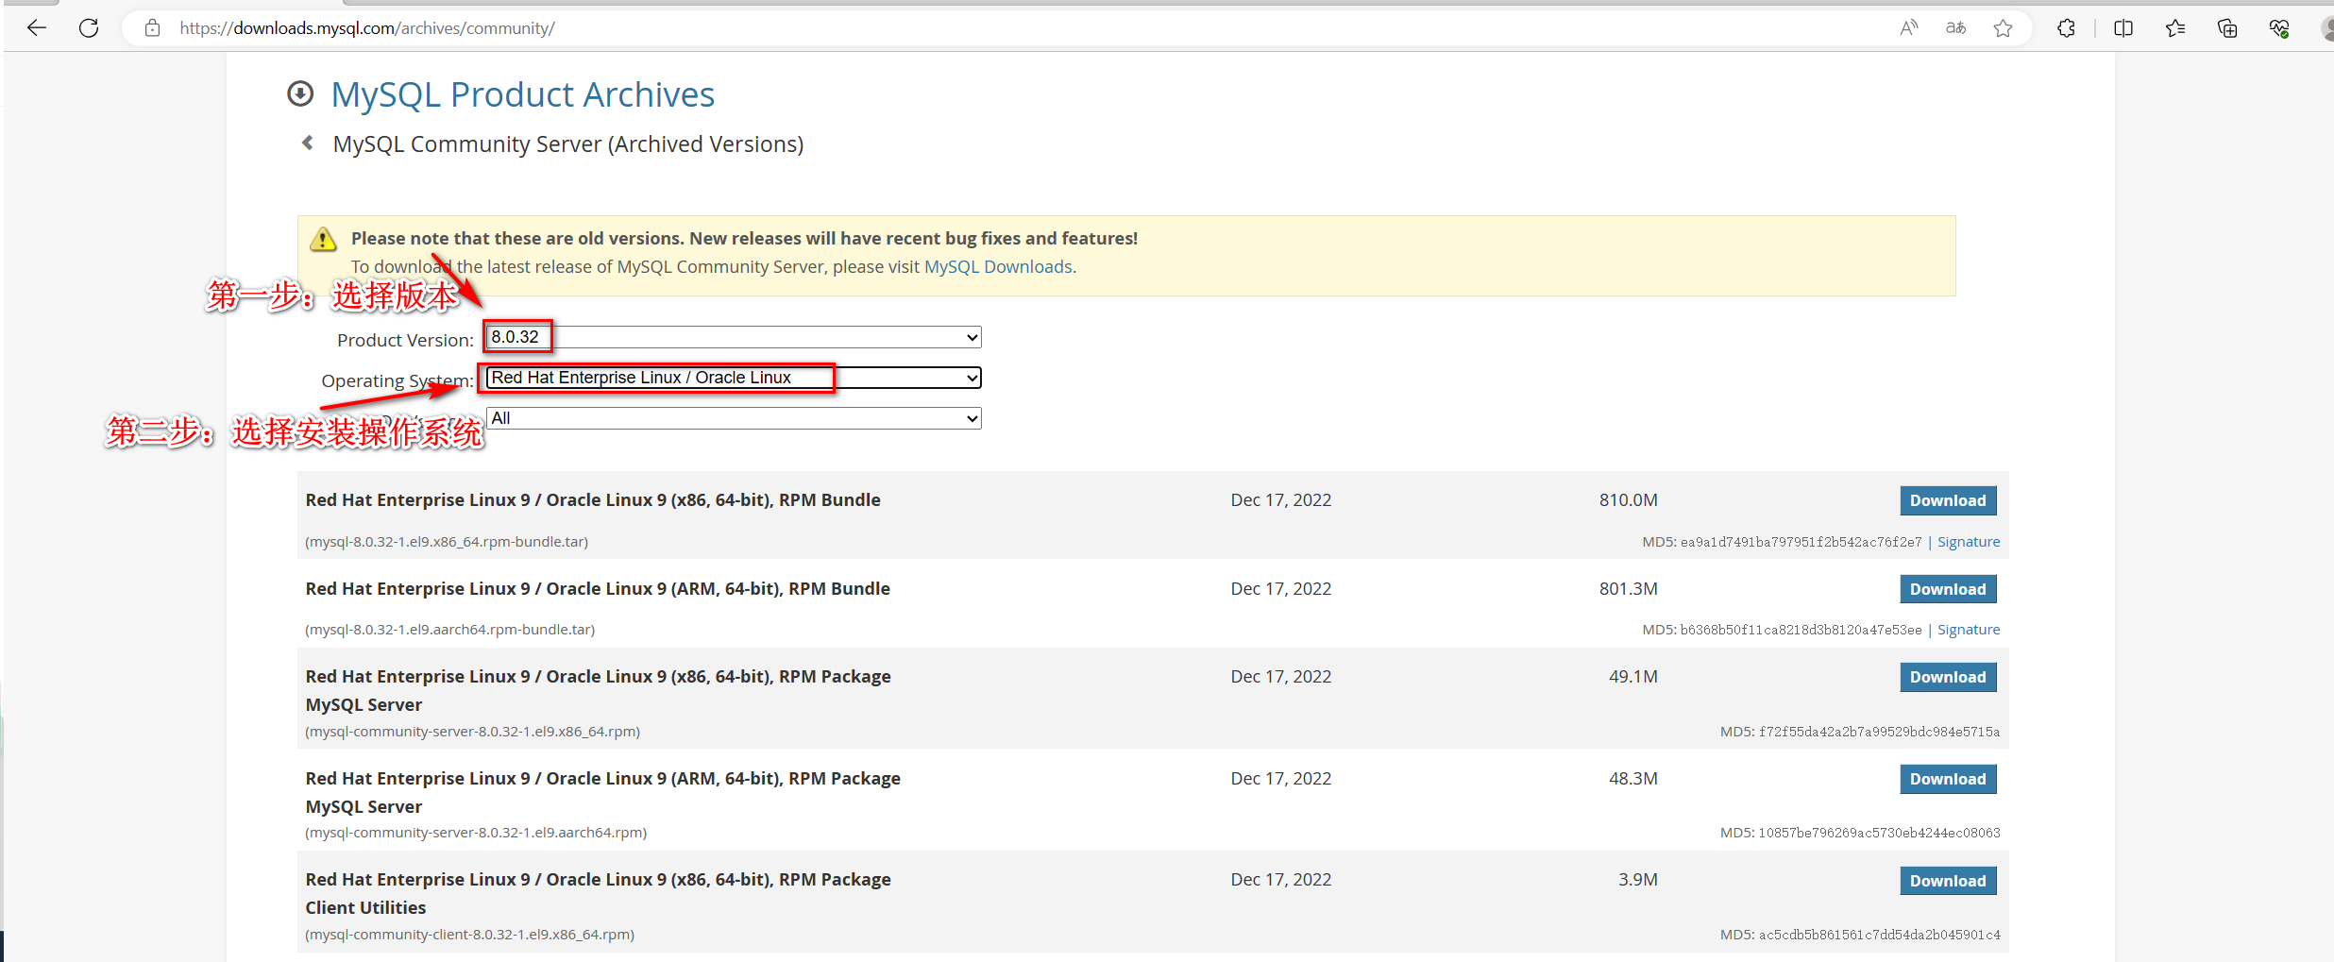Click filename mysql-community-client-8.0.32-1.el9.x86_64.rpm
Screen dimensions: 2334x962
pos(470,935)
